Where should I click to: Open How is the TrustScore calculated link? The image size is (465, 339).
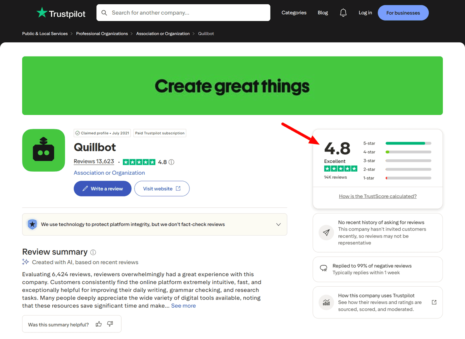pos(378,196)
